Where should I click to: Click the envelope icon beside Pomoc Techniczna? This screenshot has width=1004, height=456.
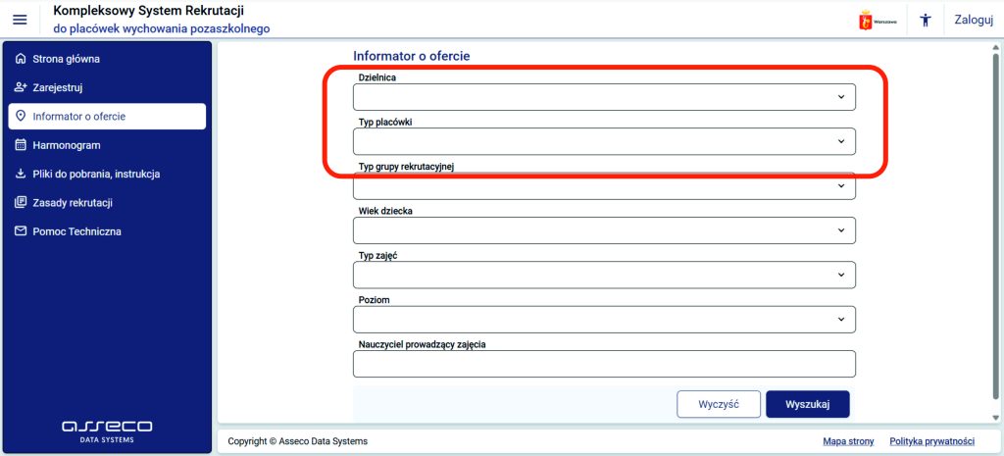pyautogui.click(x=20, y=231)
